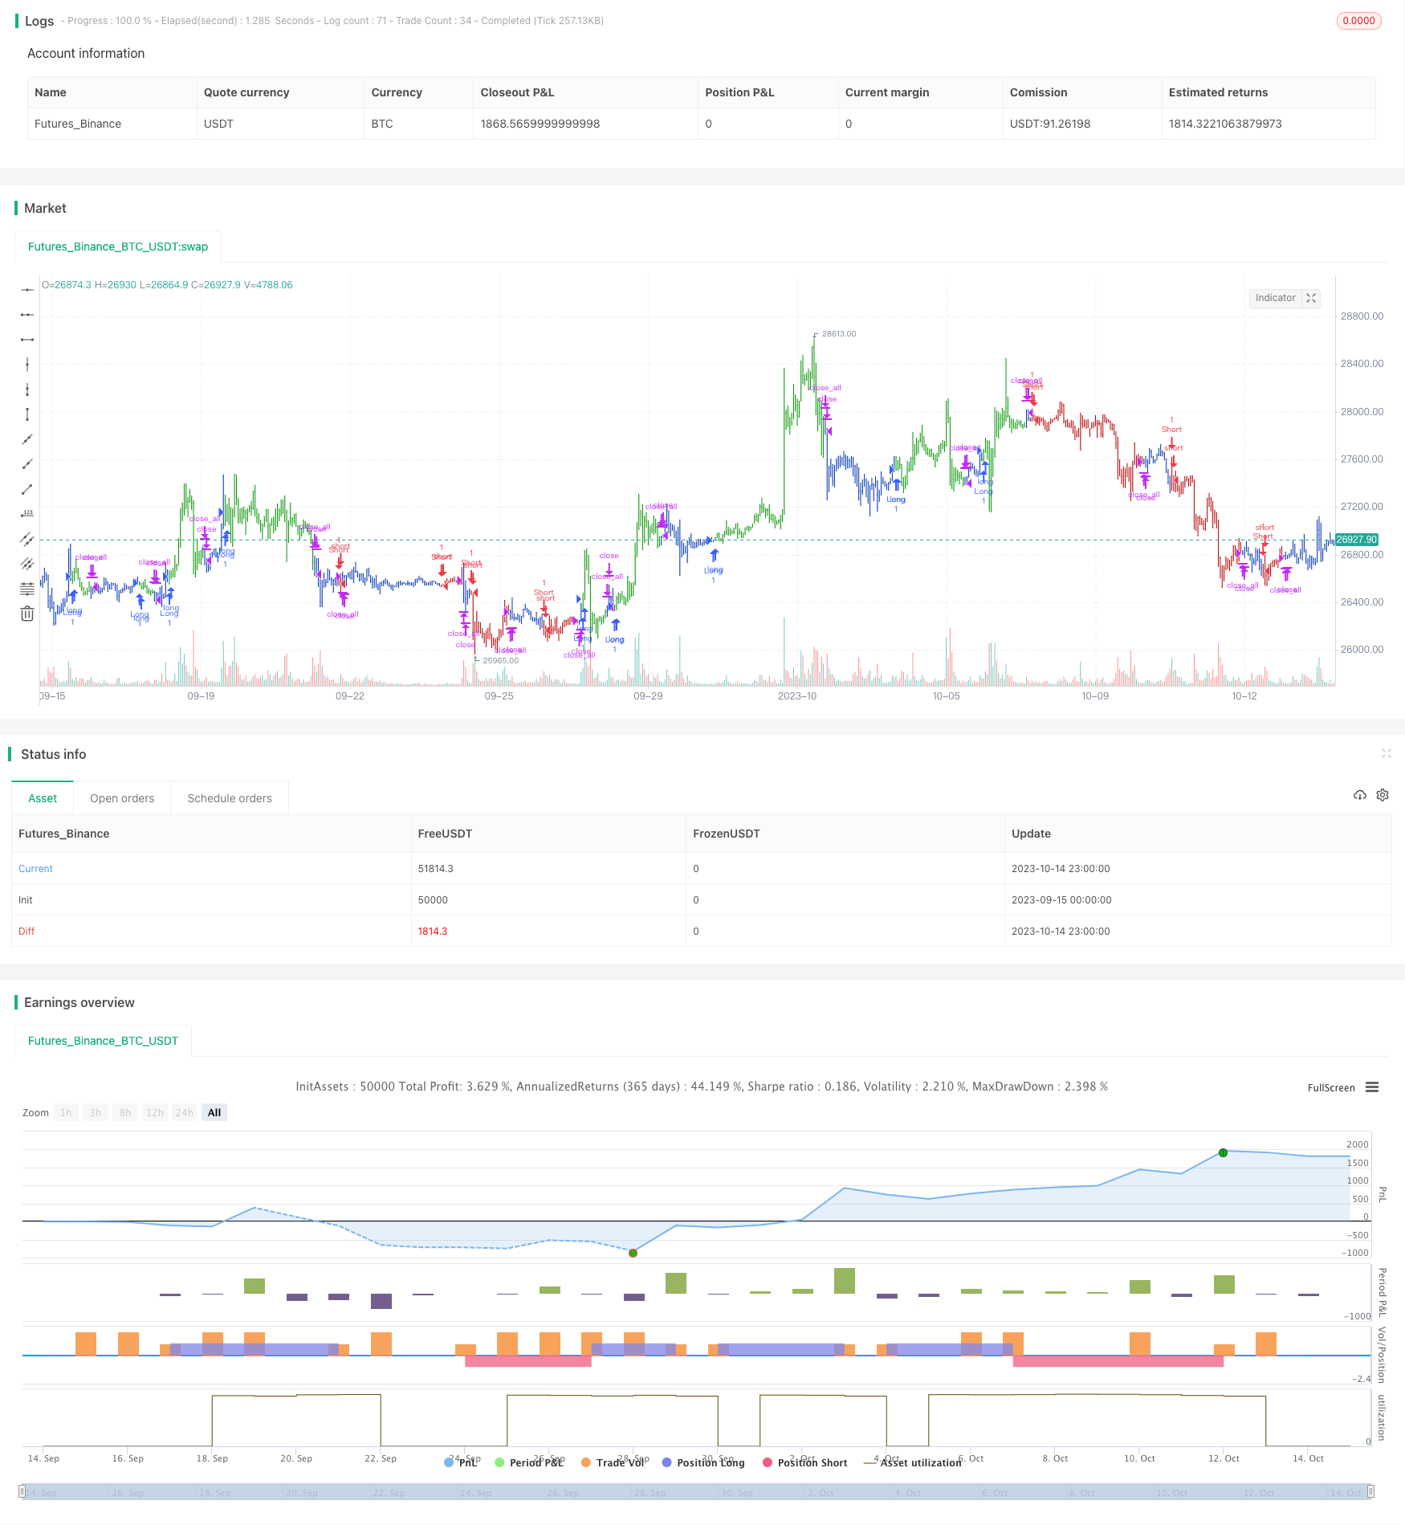Select the vertical ray line drawing tool
This screenshot has width=1405, height=1525.
pyautogui.click(x=27, y=389)
